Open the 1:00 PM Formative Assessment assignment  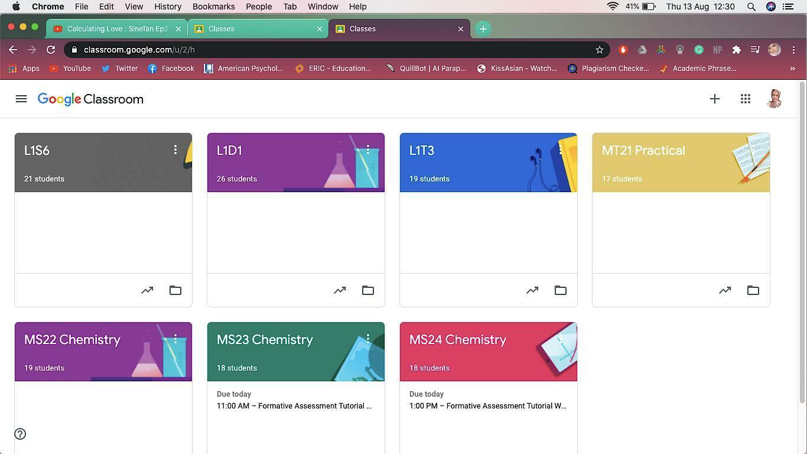coord(487,406)
